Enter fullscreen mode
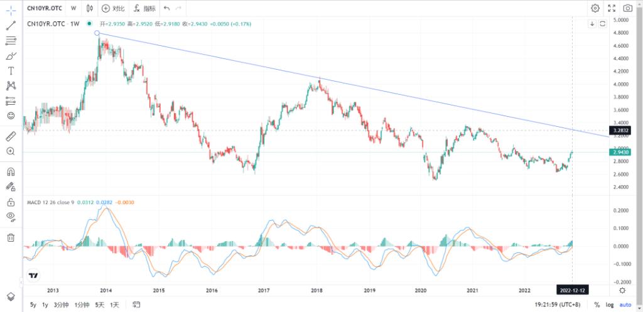 point(612,8)
